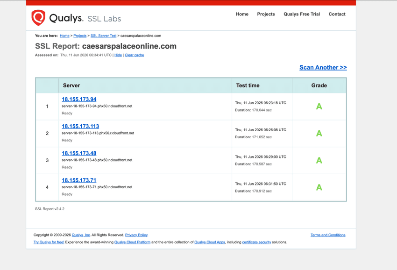Click the Grade column header
Image resolution: width=397 pixels, height=270 pixels.
click(x=319, y=85)
